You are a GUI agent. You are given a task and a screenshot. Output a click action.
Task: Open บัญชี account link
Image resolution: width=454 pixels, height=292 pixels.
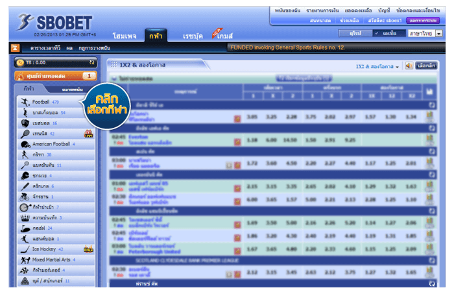384,10
